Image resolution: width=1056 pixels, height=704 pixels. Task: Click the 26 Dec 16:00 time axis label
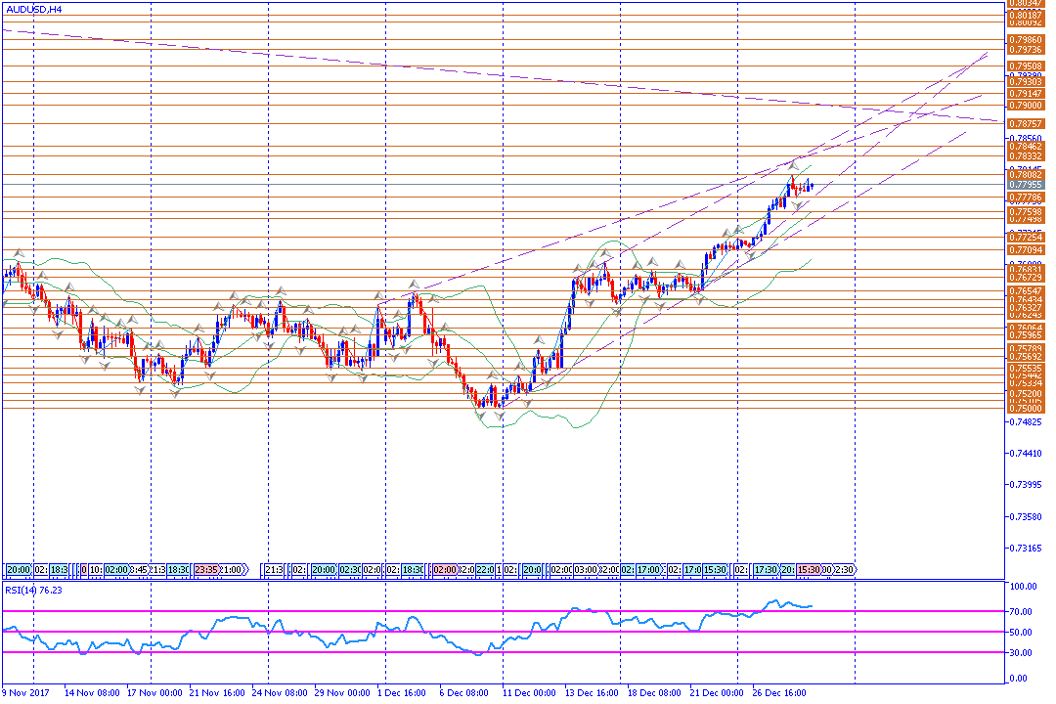click(x=779, y=692)
